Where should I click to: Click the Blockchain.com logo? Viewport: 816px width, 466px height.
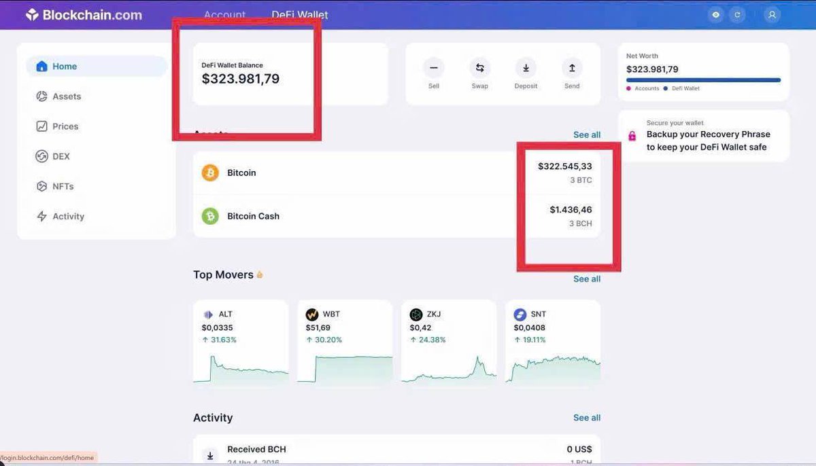[84, 14]
